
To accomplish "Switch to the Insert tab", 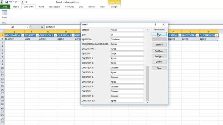I will point(41,7).
